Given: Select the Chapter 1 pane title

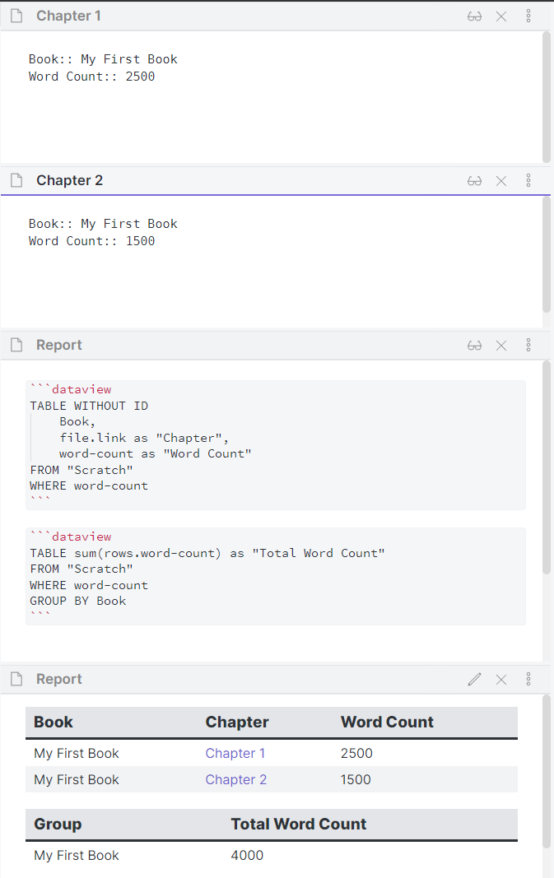Looking at the screenshot, I should pyautogui.click(x=69, y=16).
